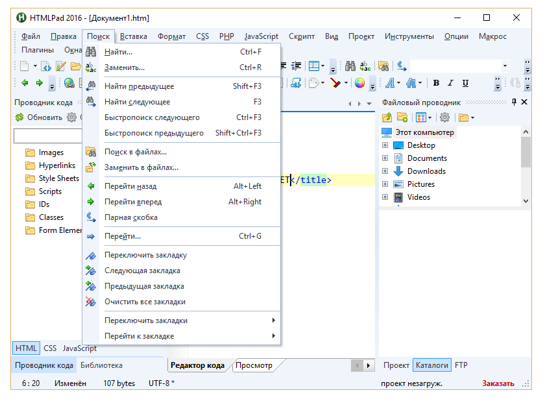Open Перейти к закладке submenu
The image size is (545, 399).
181,336
